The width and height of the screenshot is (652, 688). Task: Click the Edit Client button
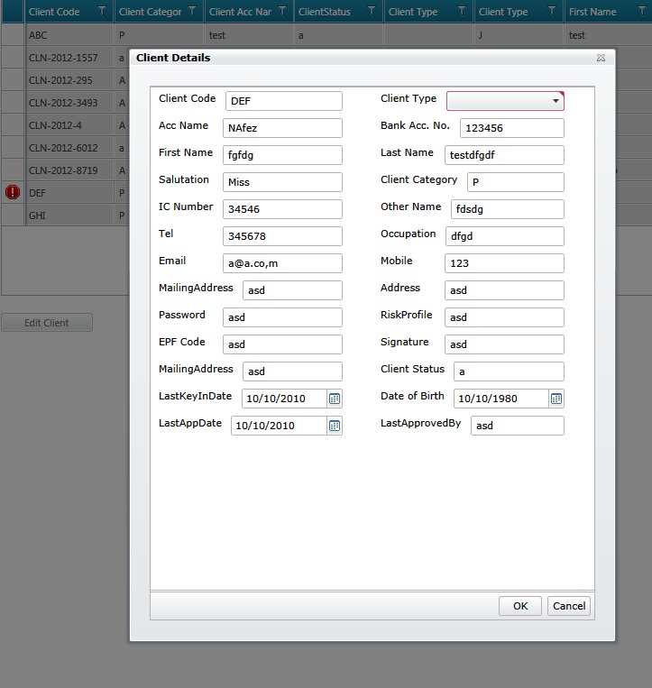pyautogui.click(x=47, y=323)
